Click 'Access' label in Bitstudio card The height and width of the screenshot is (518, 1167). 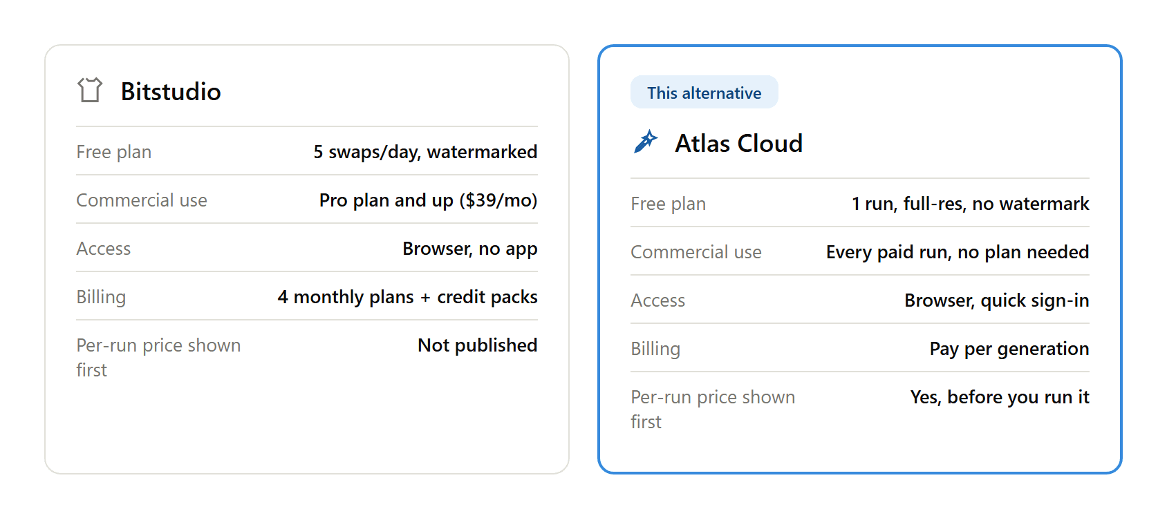pos(103,249)
